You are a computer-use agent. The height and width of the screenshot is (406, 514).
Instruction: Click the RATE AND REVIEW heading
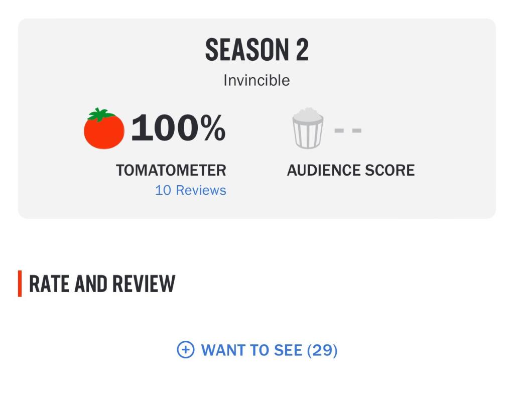[x=102, y=284]
